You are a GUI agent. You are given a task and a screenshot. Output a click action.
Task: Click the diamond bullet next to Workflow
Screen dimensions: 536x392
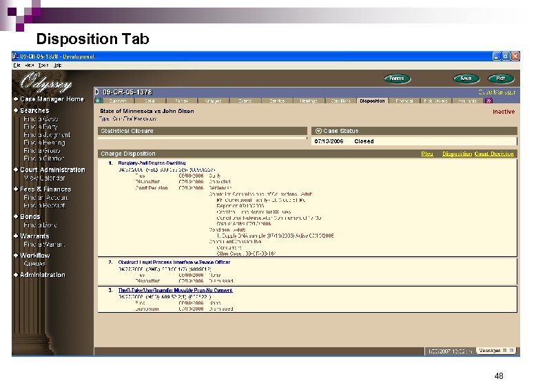click(x=16, y=256)
